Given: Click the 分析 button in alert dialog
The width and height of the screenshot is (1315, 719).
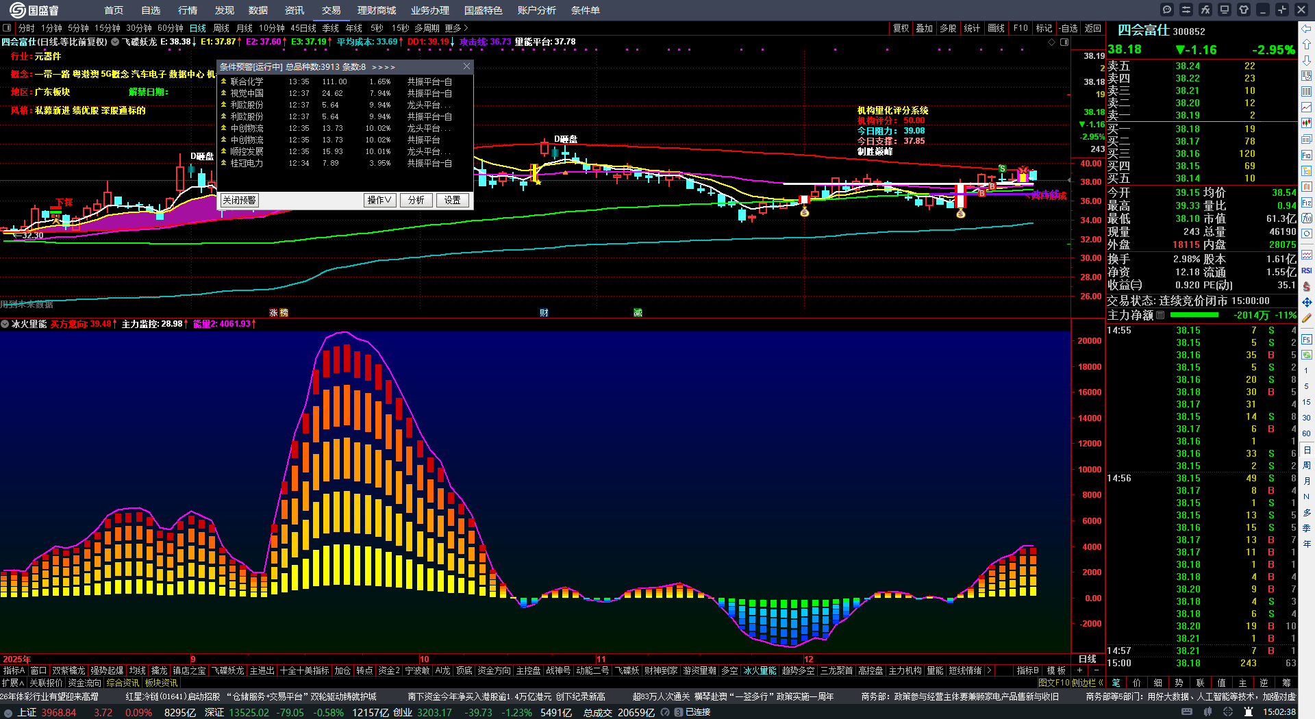Looking at the screenshot, I should point(416,200).
